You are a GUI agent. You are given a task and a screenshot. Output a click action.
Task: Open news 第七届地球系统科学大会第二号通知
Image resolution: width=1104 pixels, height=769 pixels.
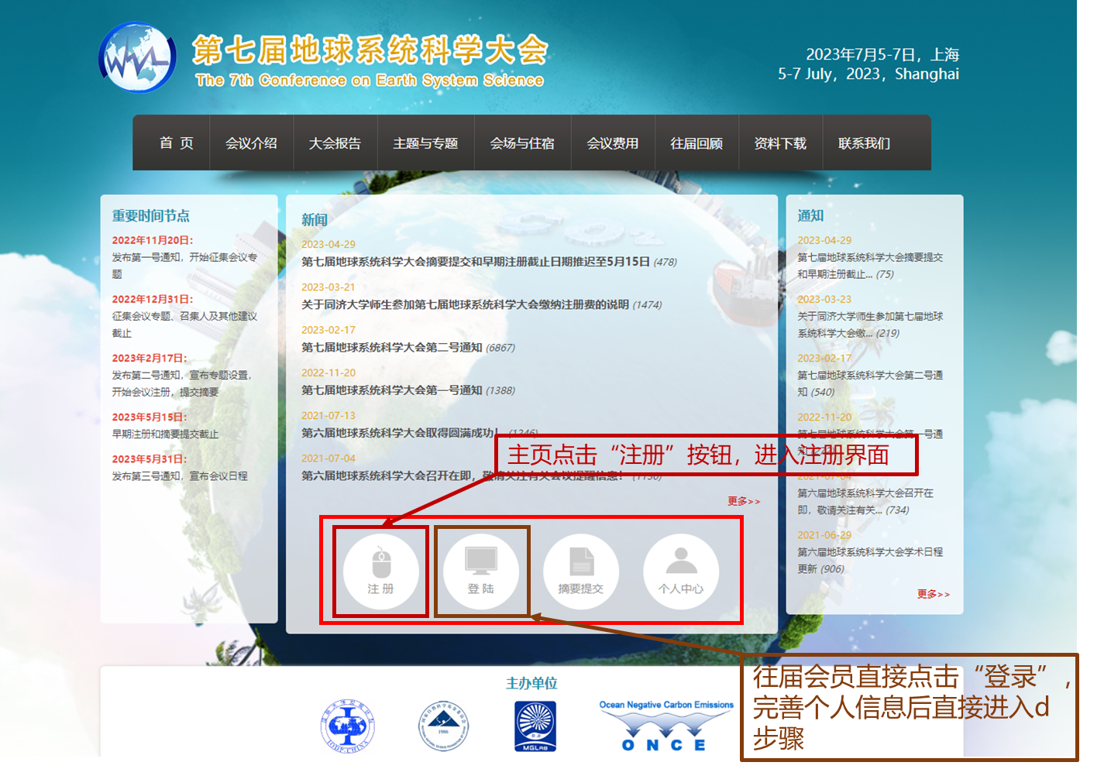pos(392,347)
